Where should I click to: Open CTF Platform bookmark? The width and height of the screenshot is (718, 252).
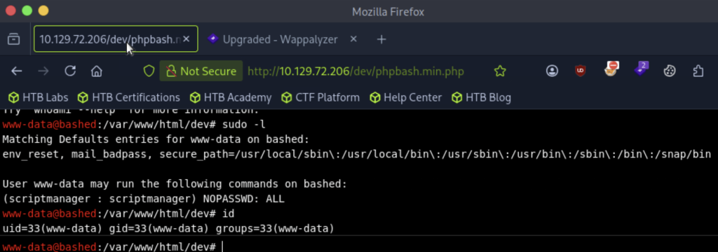coord(320,97)
